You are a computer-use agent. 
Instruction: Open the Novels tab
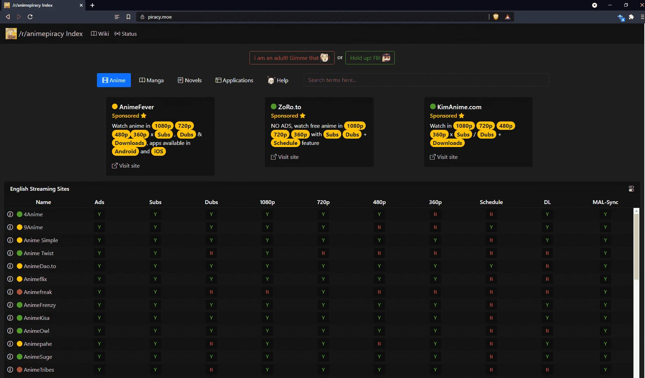click(x=189, y=80)
